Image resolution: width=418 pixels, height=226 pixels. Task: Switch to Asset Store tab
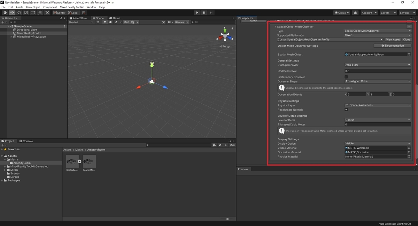pos(78,18)
